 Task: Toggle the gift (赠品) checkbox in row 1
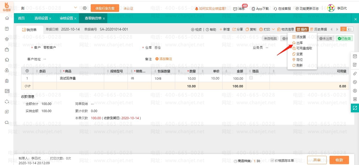251,78
